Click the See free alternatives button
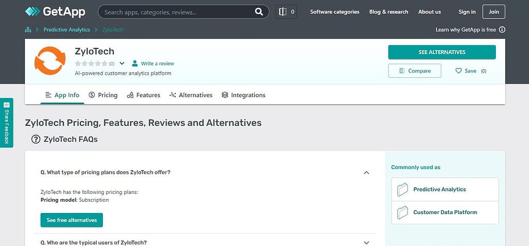The height and width of the screenshot is (246, 529). 71,220
